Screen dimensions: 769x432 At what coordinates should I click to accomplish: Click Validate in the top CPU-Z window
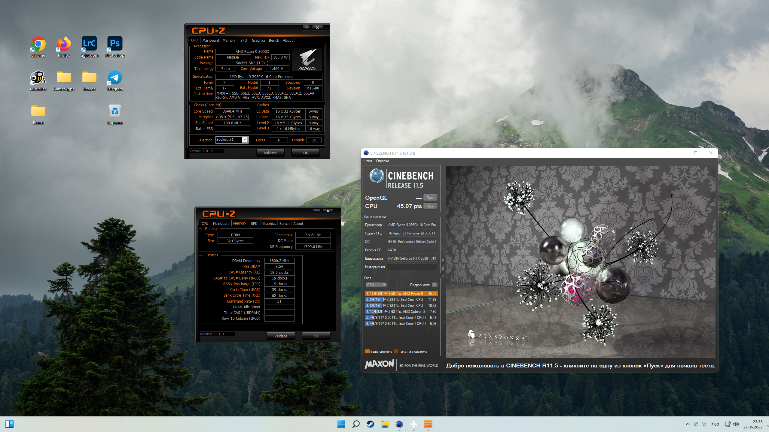270,153
